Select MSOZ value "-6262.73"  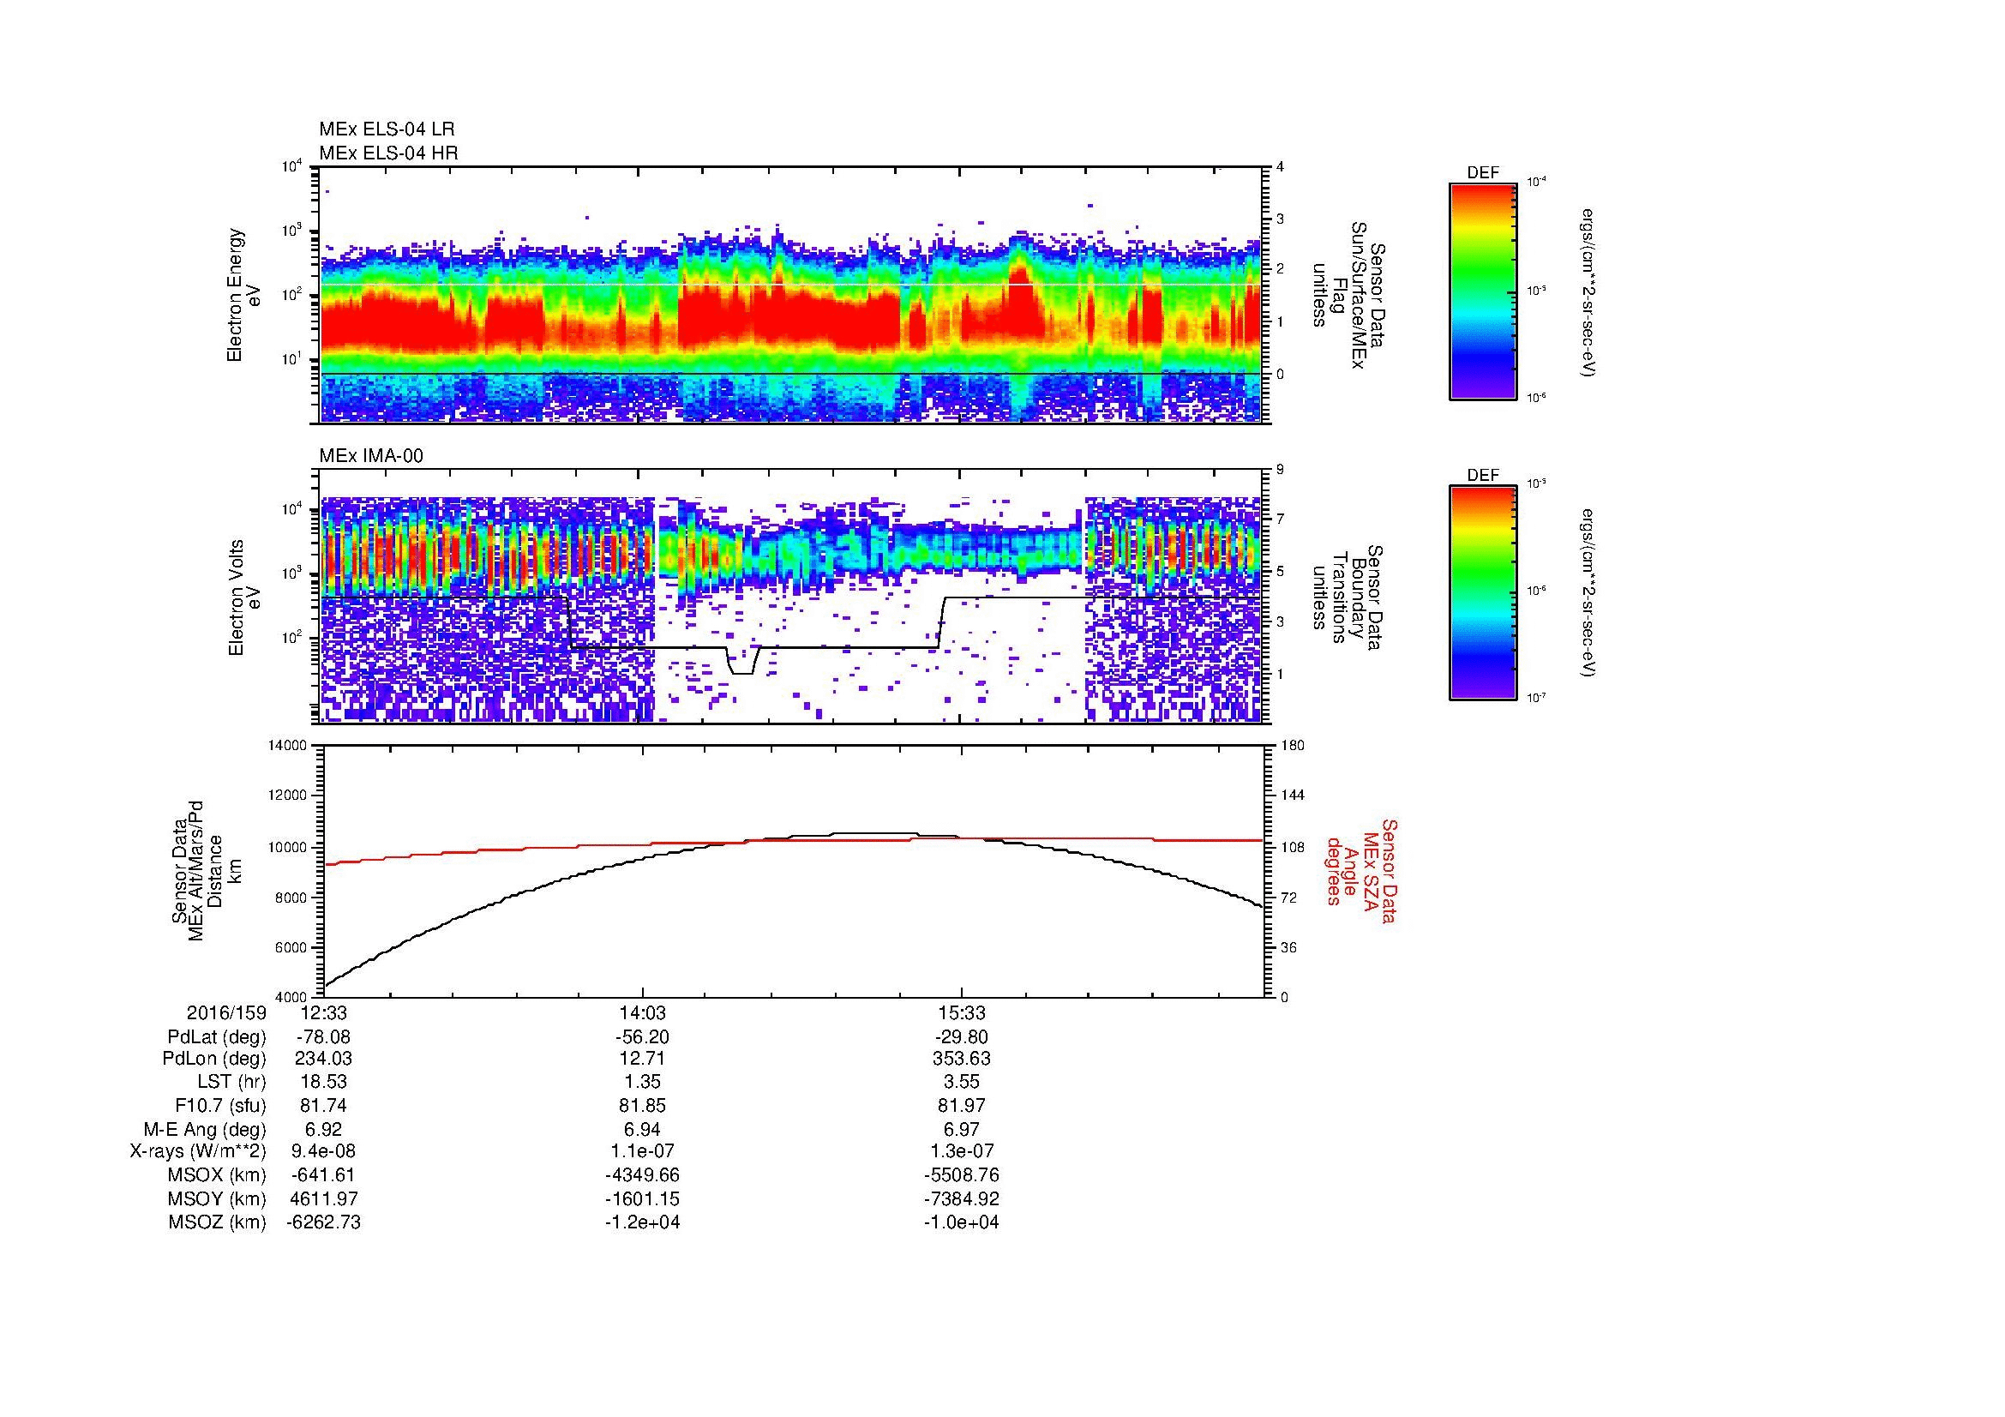coord(323,1222)
